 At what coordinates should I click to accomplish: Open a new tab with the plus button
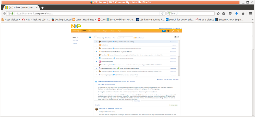tap(42, 8)
